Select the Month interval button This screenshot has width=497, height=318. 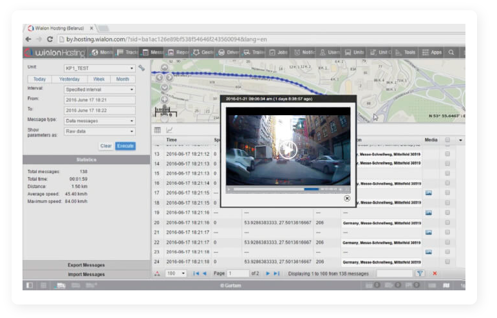pos(123,79)
